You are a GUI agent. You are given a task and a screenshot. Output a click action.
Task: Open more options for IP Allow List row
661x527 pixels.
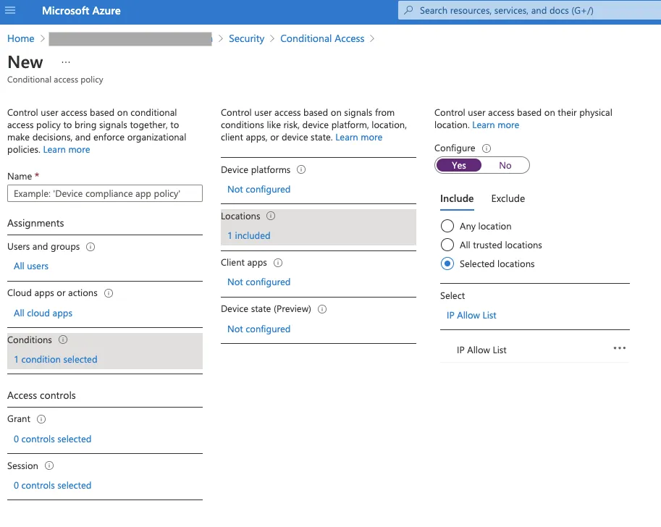619,348
